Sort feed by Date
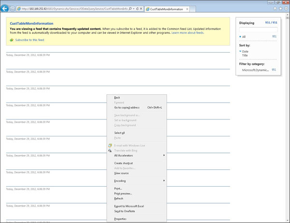Viewport: 290px width, 223px height. (x=245, y=51)
